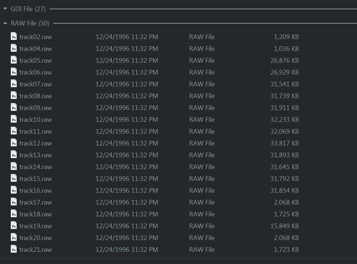The image size is (357, 264).
Task: Select the track06.raw file name
Action: (x=36, y=72)
